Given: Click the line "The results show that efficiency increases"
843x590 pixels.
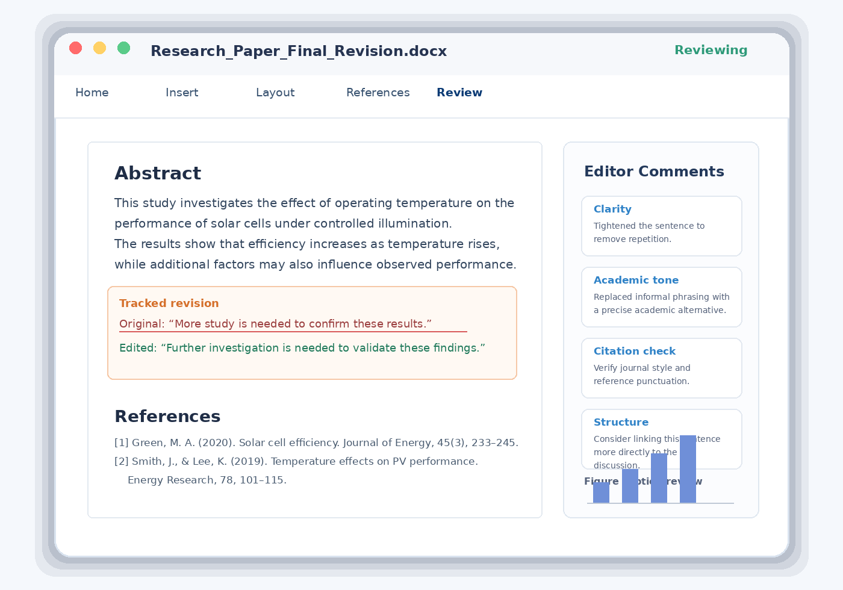Looking at the screenshot, I should tap(307, 244).
